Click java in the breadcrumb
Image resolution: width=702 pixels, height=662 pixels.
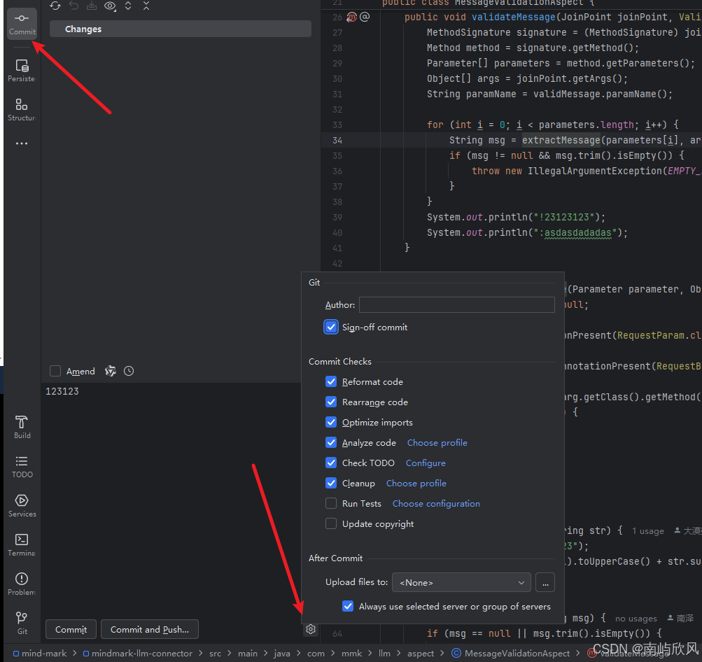(282, 654)
